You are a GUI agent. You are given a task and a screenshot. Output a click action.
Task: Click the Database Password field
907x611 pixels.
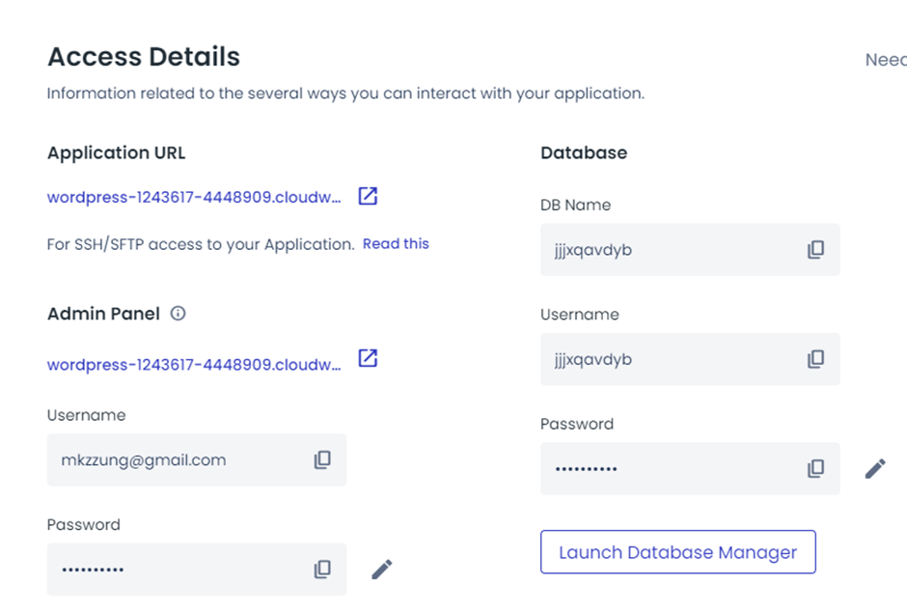(x=666, y=468)
